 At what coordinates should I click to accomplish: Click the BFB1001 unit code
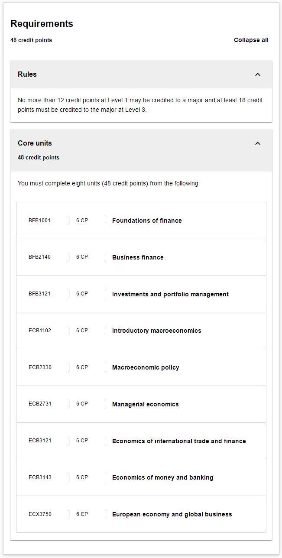[x=39, y=221]
